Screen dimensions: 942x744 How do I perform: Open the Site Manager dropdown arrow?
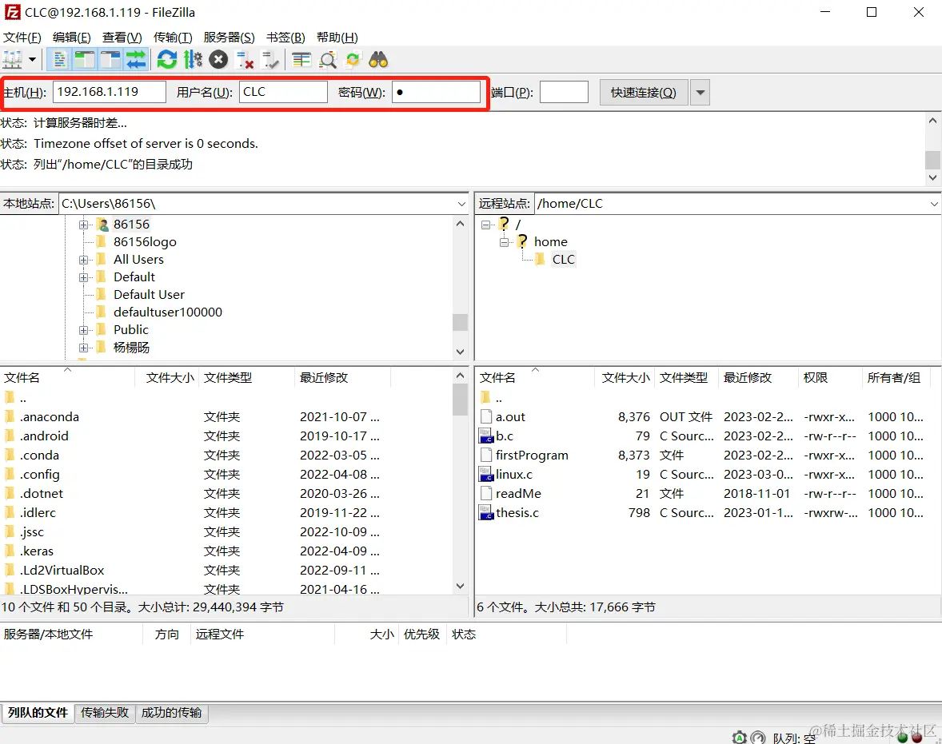[33, 59]
